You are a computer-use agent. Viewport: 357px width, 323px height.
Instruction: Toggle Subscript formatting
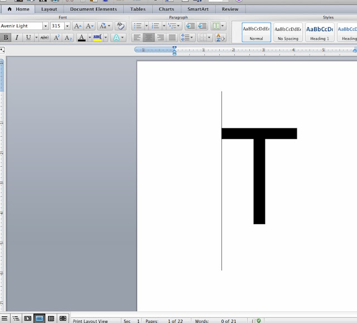[68, 37]
